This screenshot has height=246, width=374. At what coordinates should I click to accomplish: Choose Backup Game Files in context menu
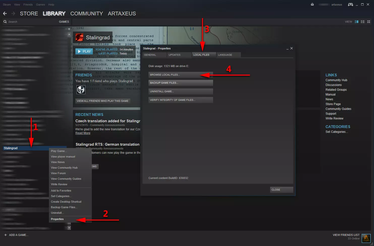(x=70, y=207)
